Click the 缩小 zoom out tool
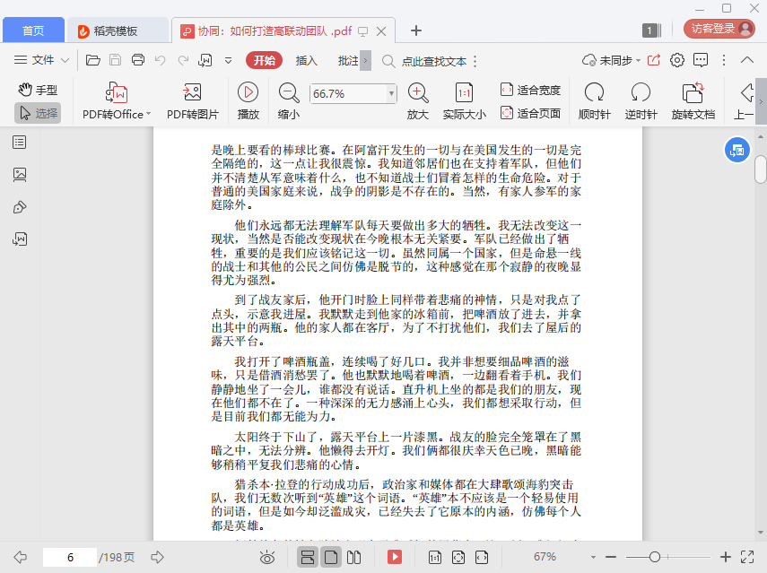The width and height of the screenshot is (767, 573). [289, 100]
